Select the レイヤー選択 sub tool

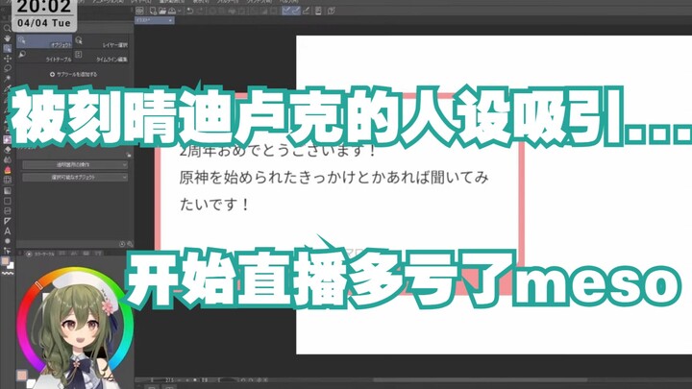(x=101, y=41)
